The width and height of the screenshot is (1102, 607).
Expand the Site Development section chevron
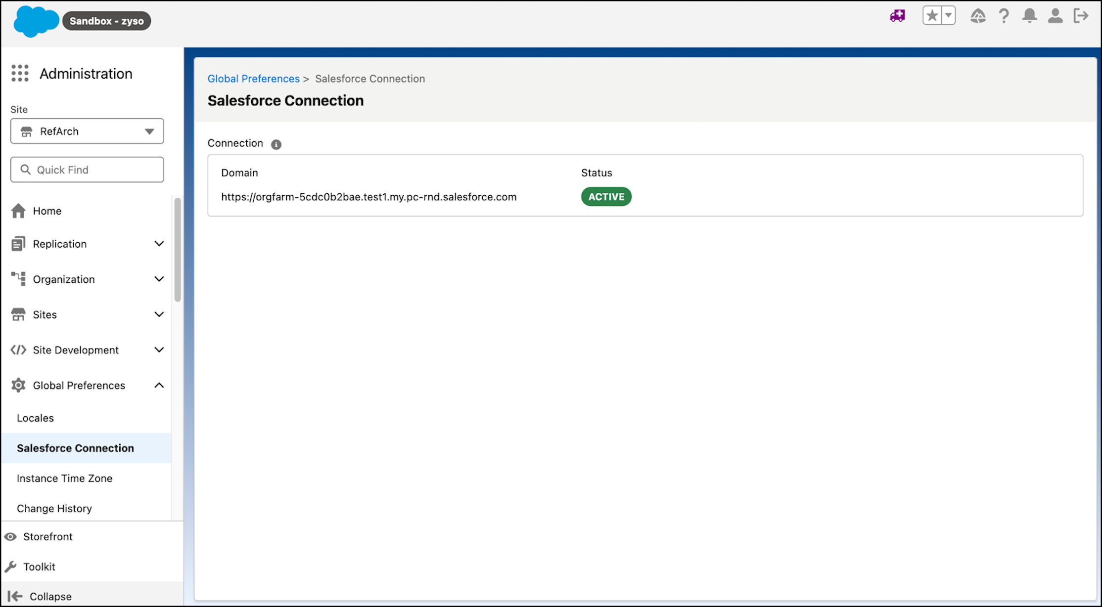point(159,350)
